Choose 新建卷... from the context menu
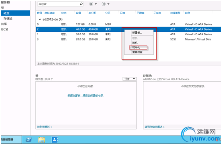The image size is (222, 145). (x=137, y=33)
